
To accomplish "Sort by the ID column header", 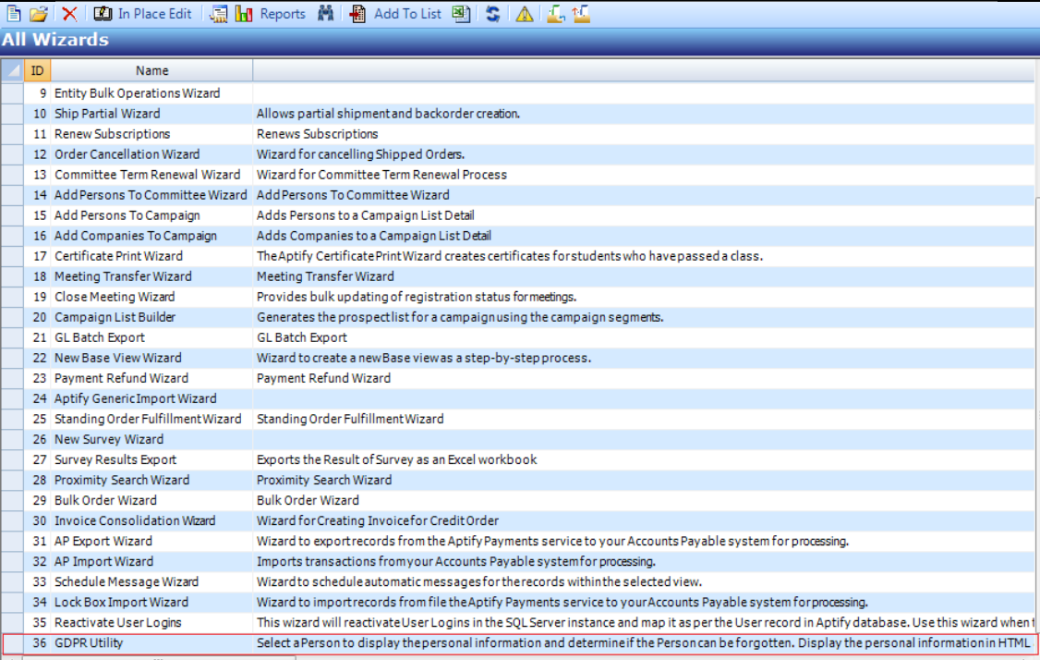I will (x=37, y=70).
